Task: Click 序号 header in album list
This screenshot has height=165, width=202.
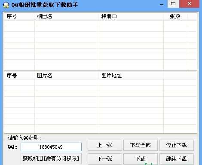Action: (x=19, y=16)
